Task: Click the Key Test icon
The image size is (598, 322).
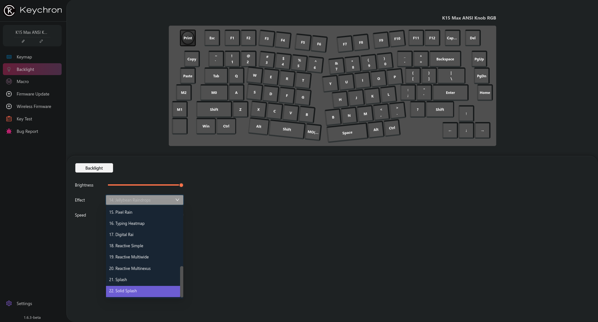Action: (x=9, y=119)
